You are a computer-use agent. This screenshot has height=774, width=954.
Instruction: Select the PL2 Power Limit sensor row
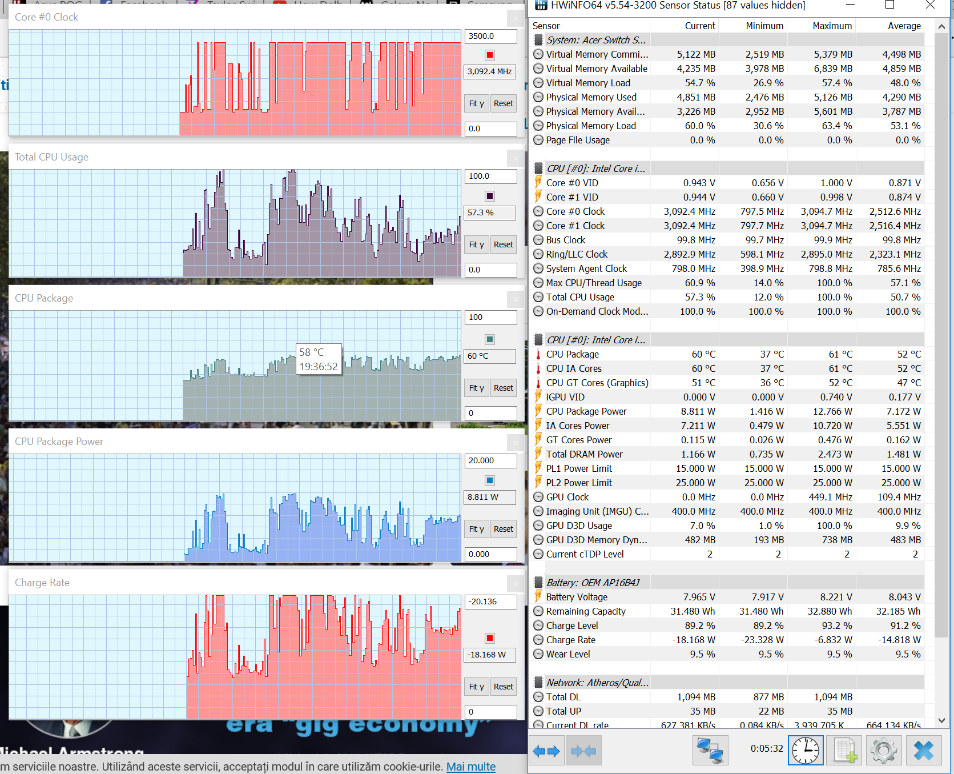click(727, 483)
